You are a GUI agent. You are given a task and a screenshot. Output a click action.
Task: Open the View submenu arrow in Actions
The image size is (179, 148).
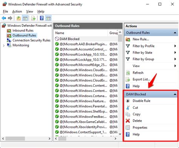pos(175,66)
